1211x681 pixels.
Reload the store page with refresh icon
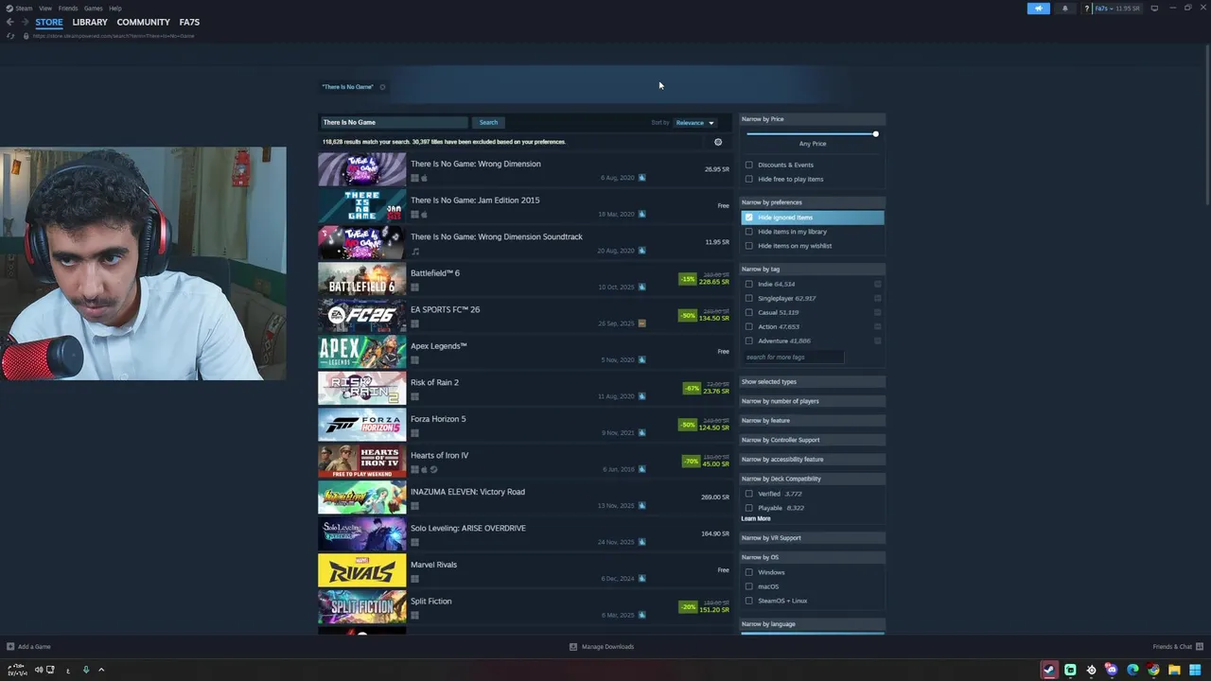point(10,36)
